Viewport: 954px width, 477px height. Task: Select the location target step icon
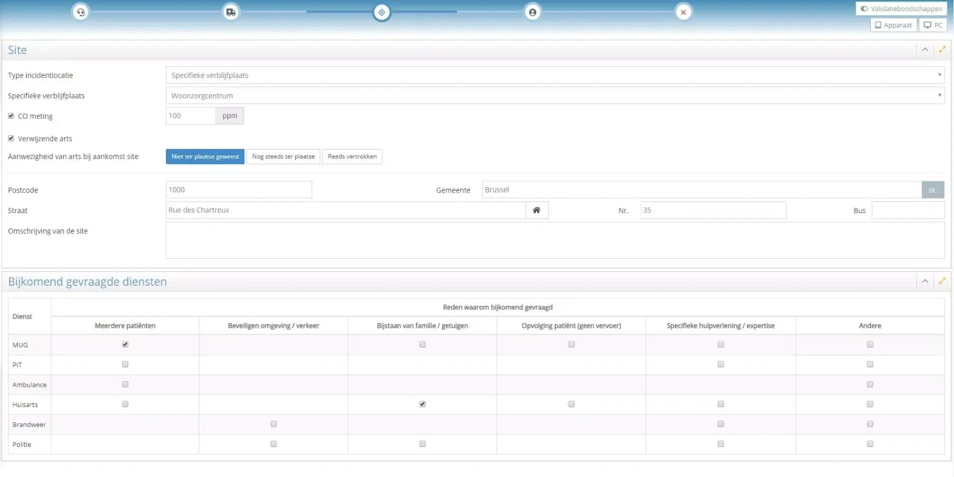382,12
